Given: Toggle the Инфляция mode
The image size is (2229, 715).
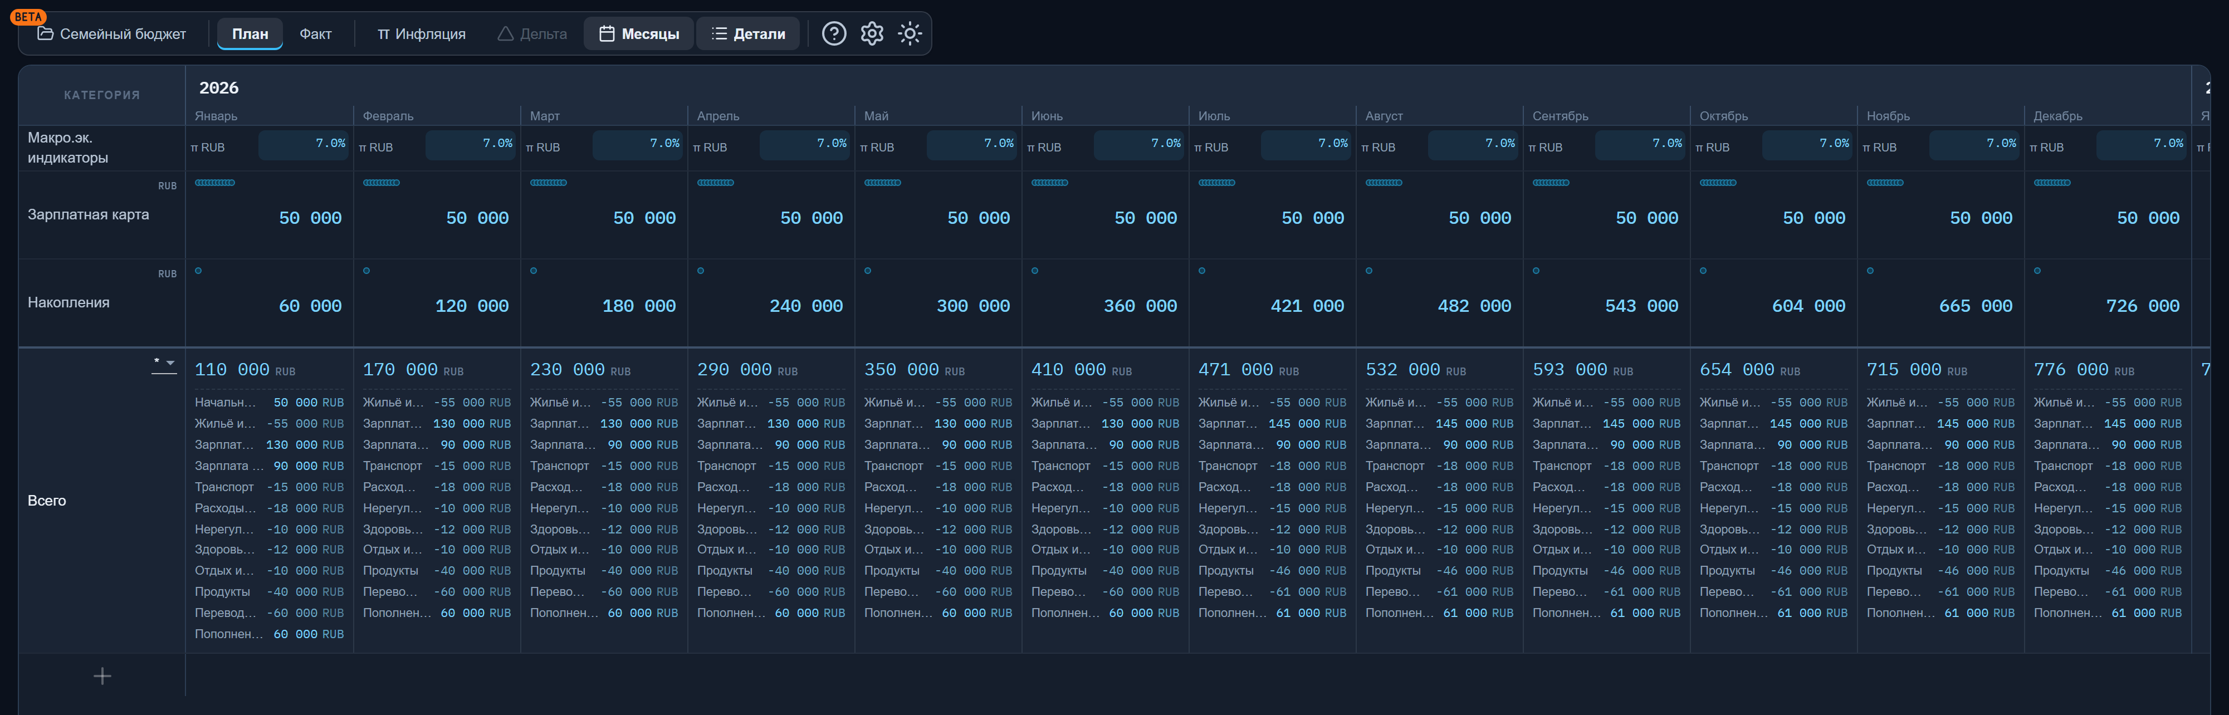Looking at the screenshot, I should (x=422, y=34).
